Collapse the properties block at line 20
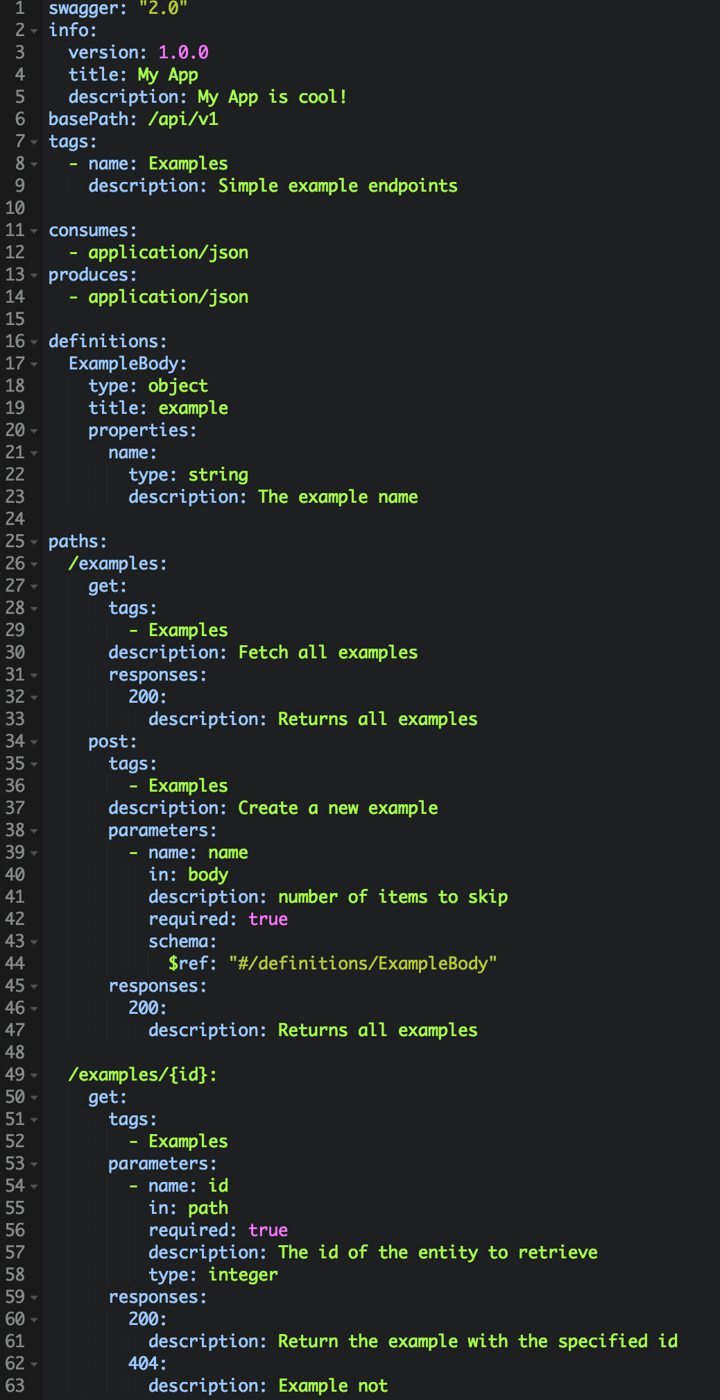Image resolution: width=720 pixels, height=1400 pixels. pyautogui.click(x=34, y=431)
